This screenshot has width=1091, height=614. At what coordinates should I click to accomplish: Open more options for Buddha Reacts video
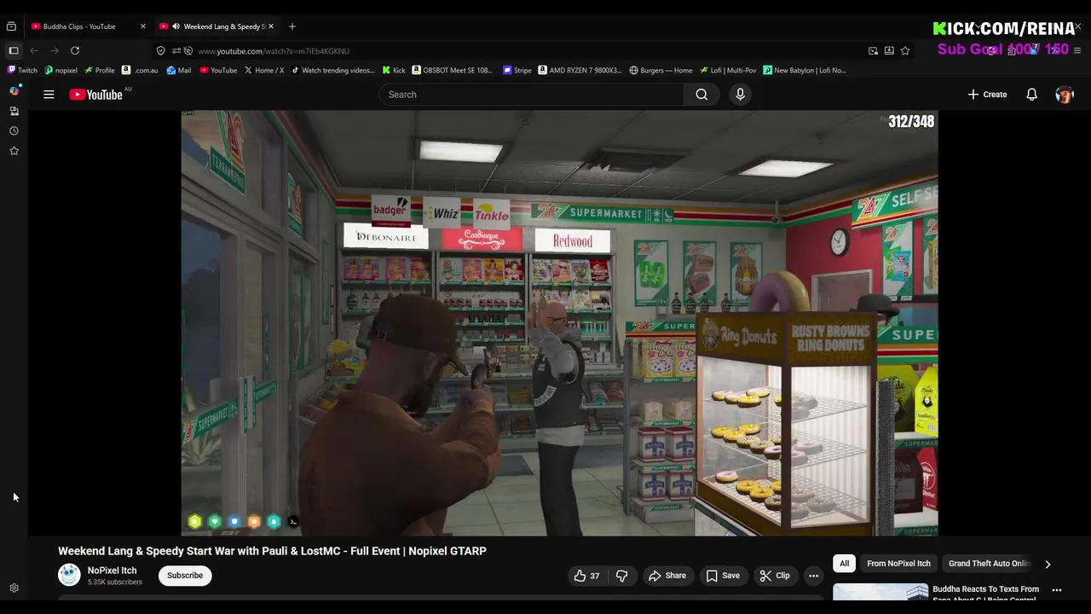[x=1057, y=590]
